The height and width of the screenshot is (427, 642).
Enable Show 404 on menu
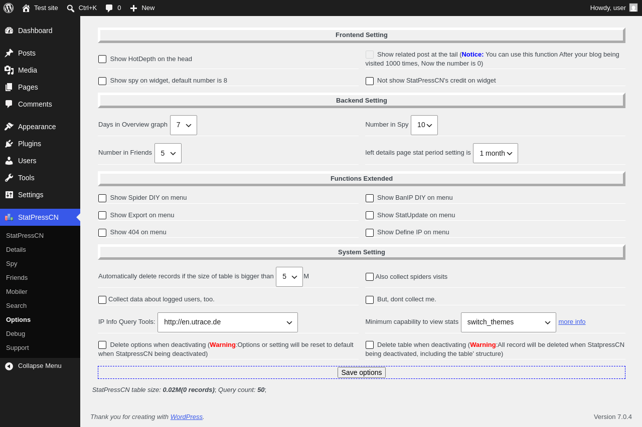[x=102, y=233]
